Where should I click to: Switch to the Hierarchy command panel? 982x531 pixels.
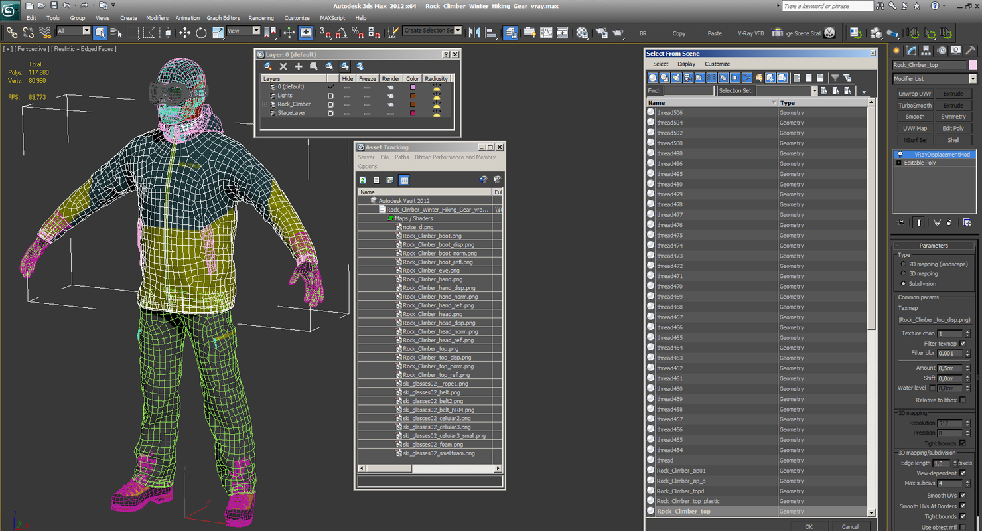point(927,50)
